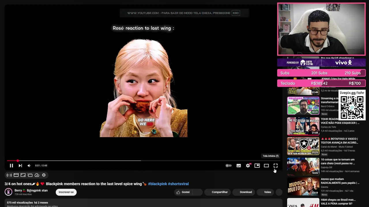Open the TOHR REAGINDO video thumbnail
This screenshot has height=207, width=369.
pos(303,126)
